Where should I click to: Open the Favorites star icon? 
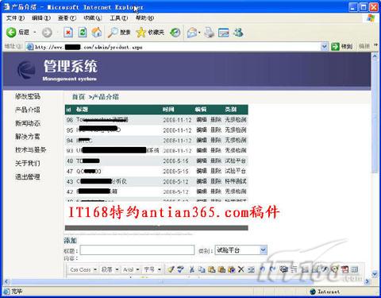[x=140, y=33]
